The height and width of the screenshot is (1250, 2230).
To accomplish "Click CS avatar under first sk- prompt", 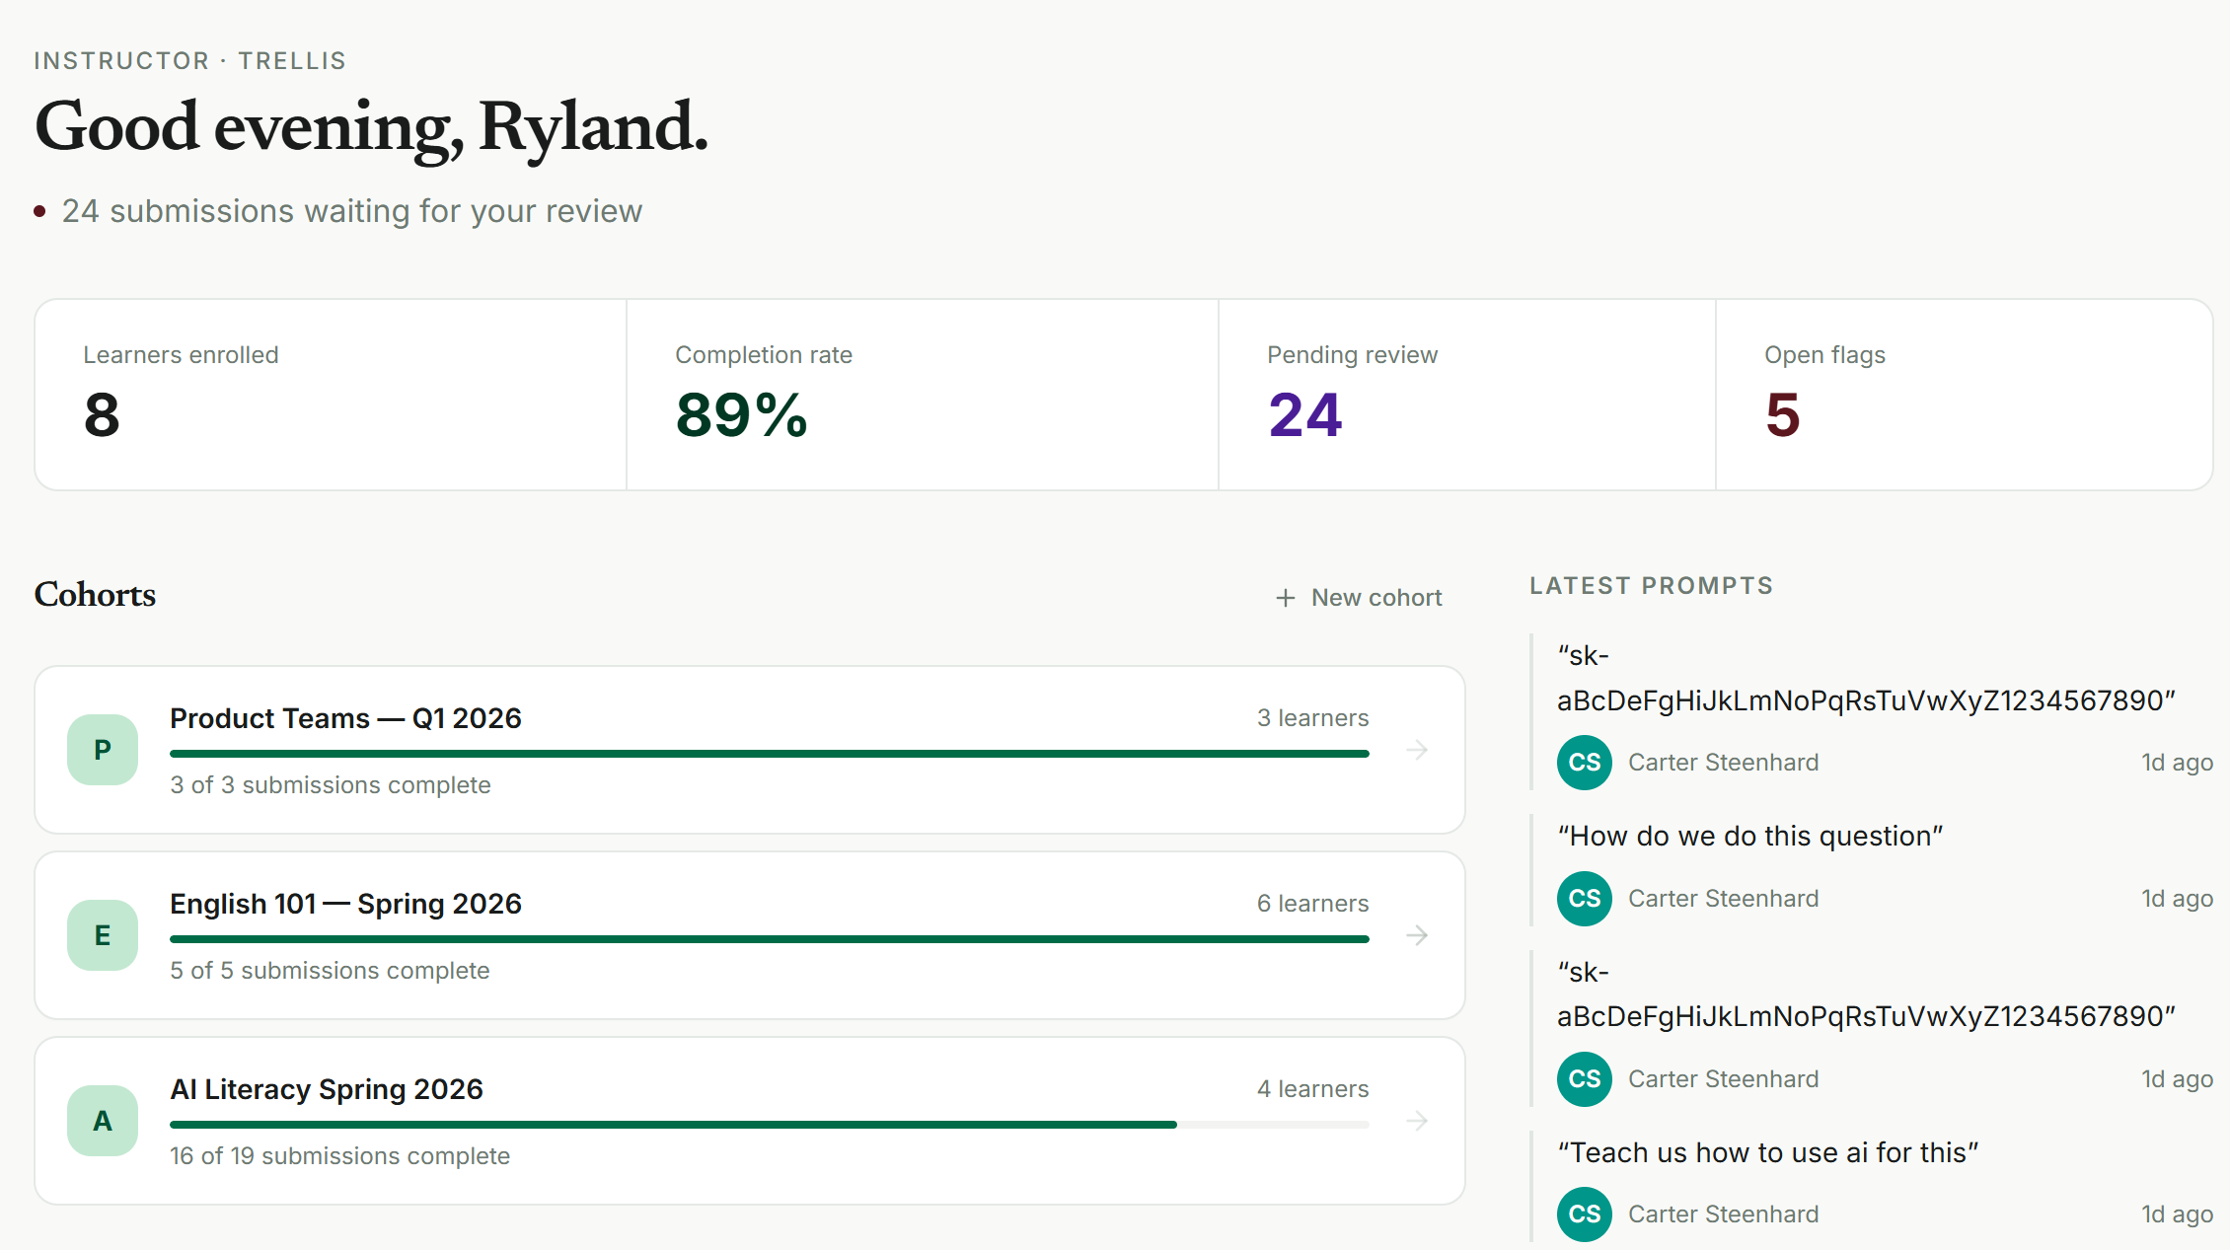I will [x=1585, y=763].
